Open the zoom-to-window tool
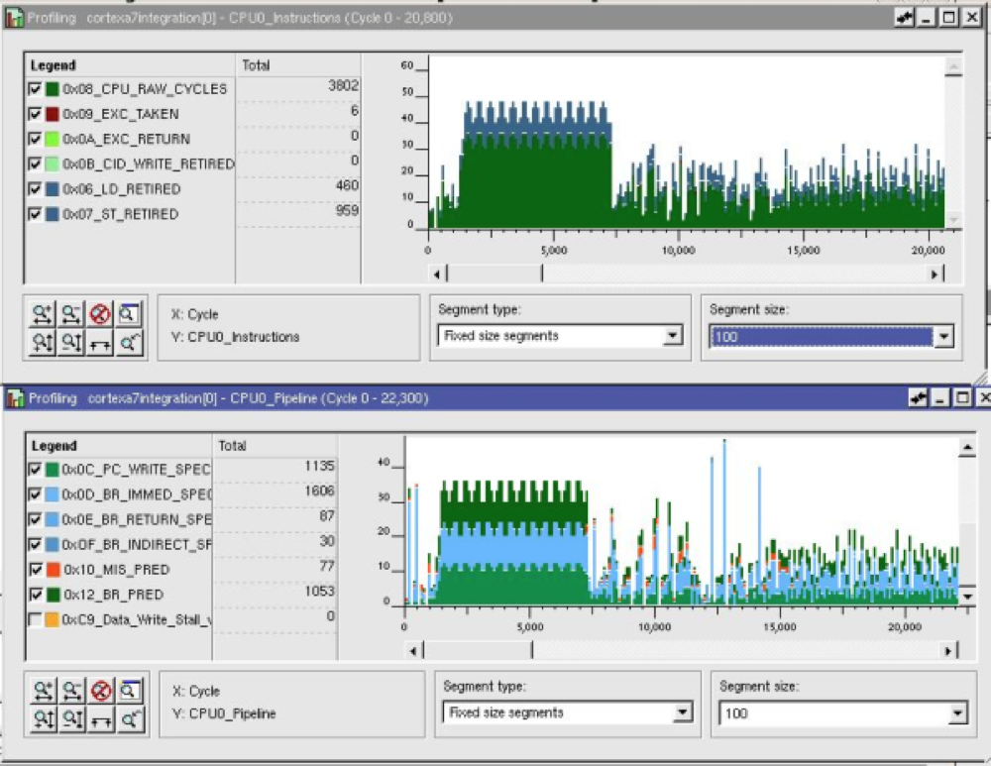991x766 pixels. click(x=129, y=313)
